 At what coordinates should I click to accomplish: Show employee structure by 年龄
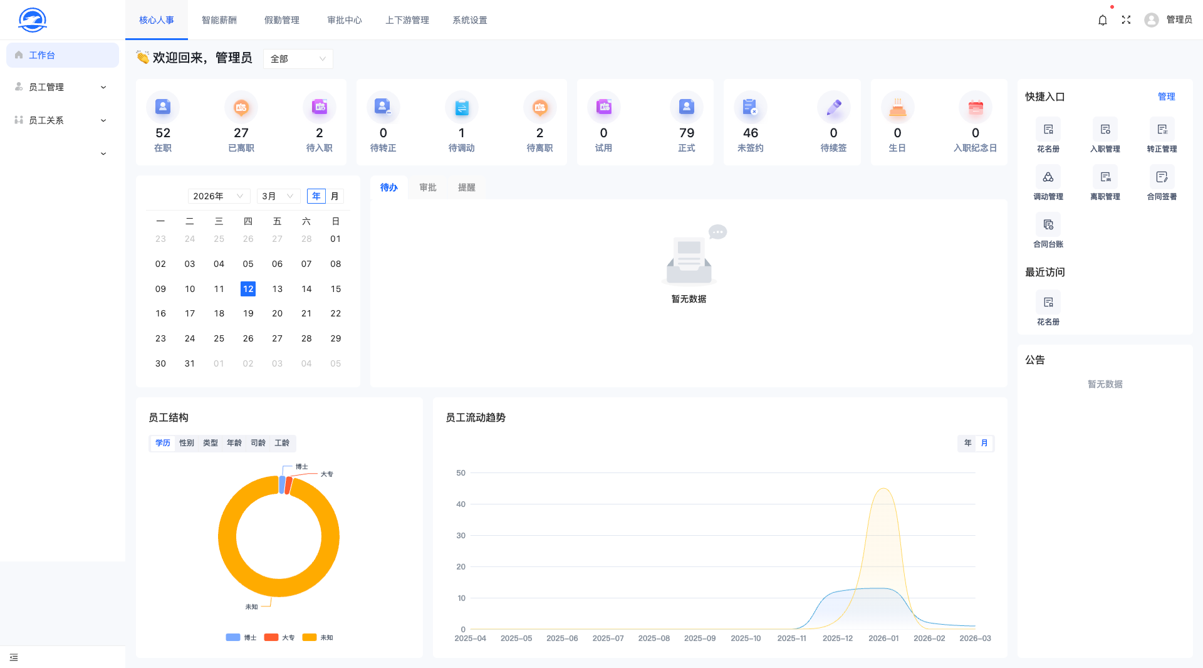(234, 443)
